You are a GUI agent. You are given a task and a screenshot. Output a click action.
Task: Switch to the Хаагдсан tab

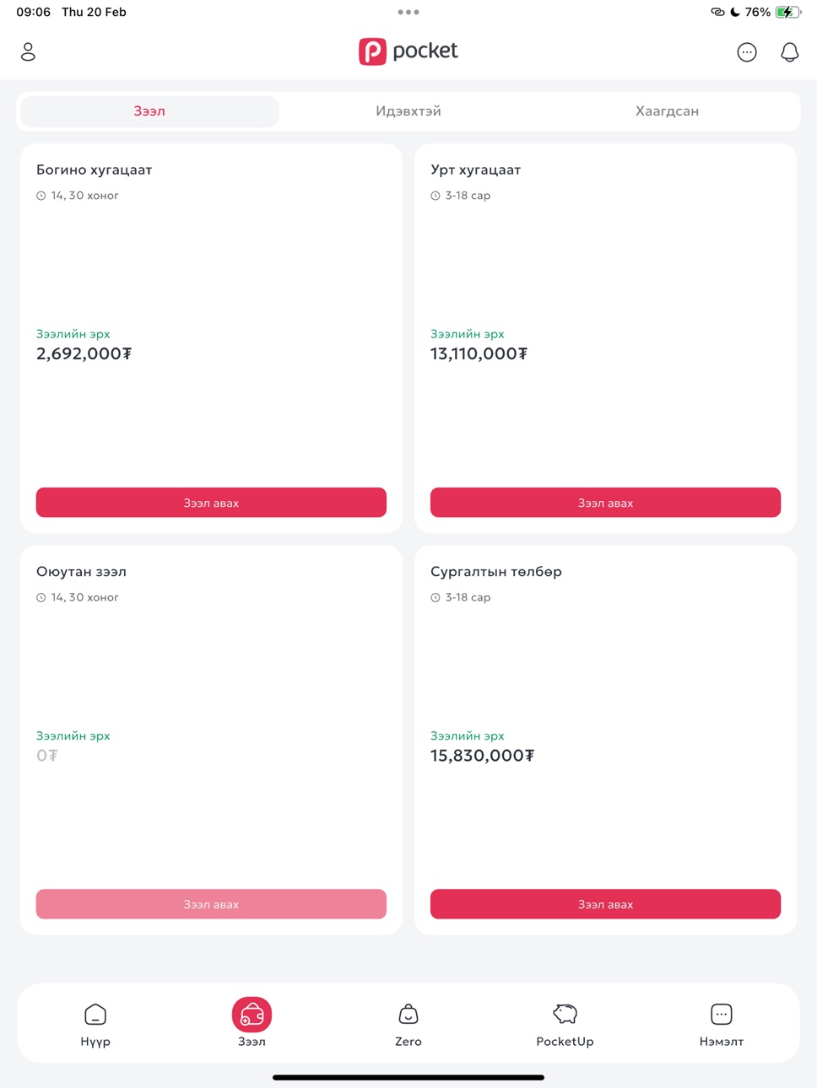click(667, 111)
